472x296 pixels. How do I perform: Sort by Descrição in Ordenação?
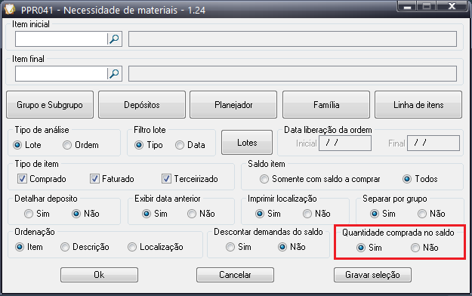[x=65, y=247]
